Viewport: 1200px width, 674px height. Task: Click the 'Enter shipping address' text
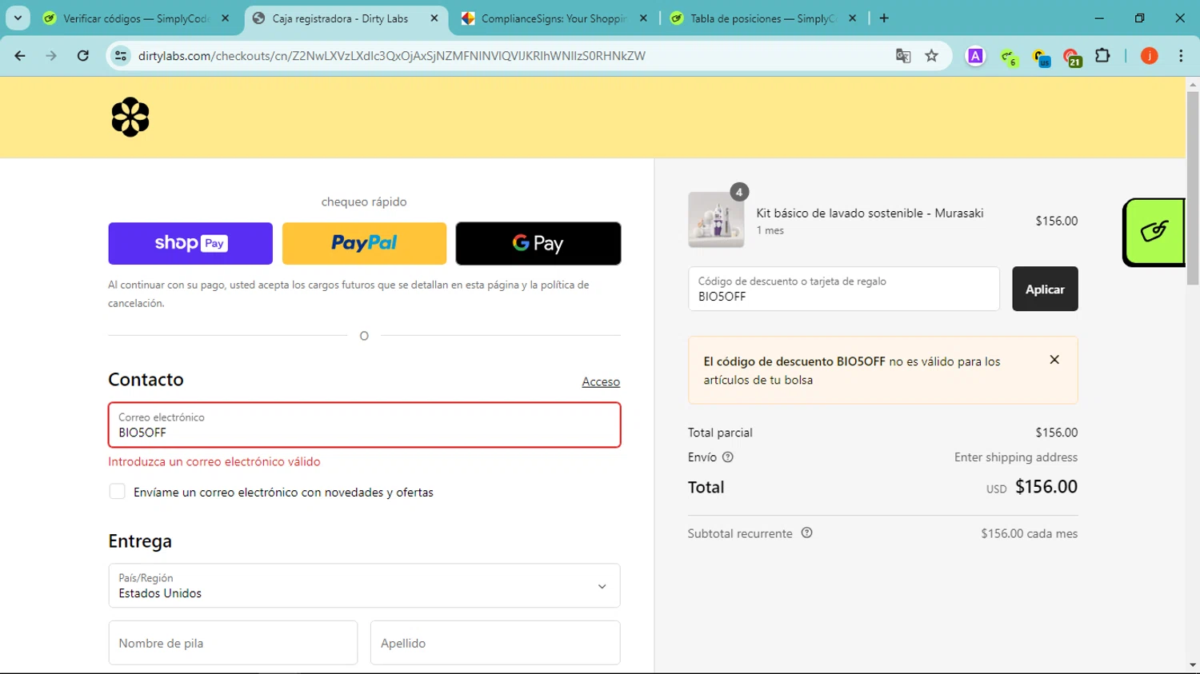point(1016,457)
